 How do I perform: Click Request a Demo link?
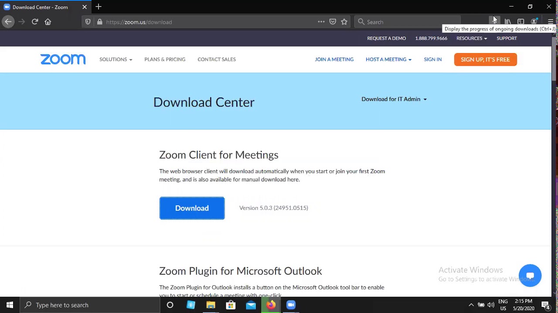pos(386,38)
